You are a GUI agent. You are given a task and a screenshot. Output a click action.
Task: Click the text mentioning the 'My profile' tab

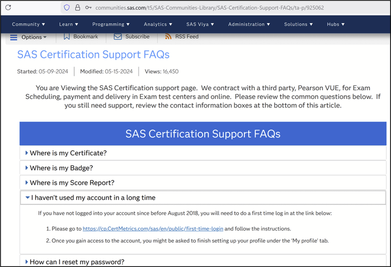pyautogui.click(x=190, y=241)
